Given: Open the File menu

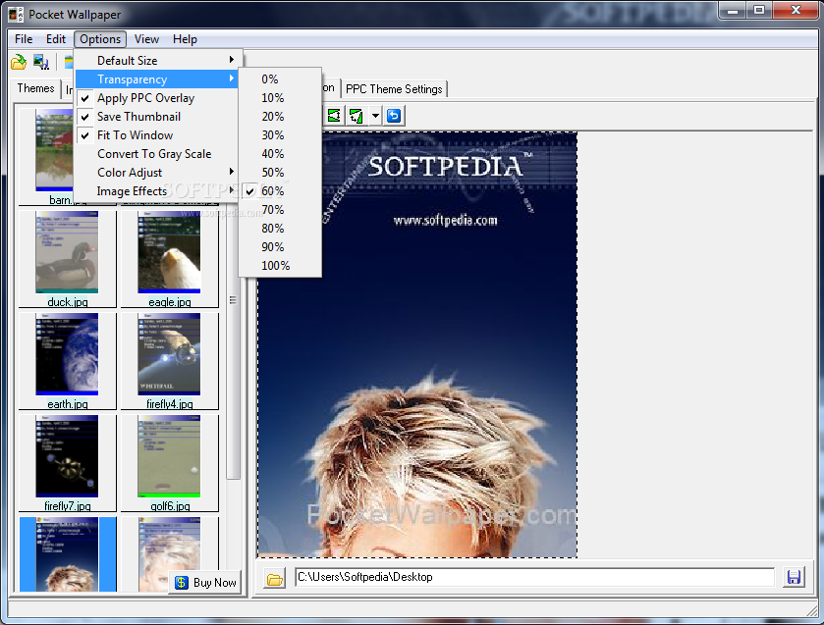Looking at the screenshot, I should (x=24, y=39).
